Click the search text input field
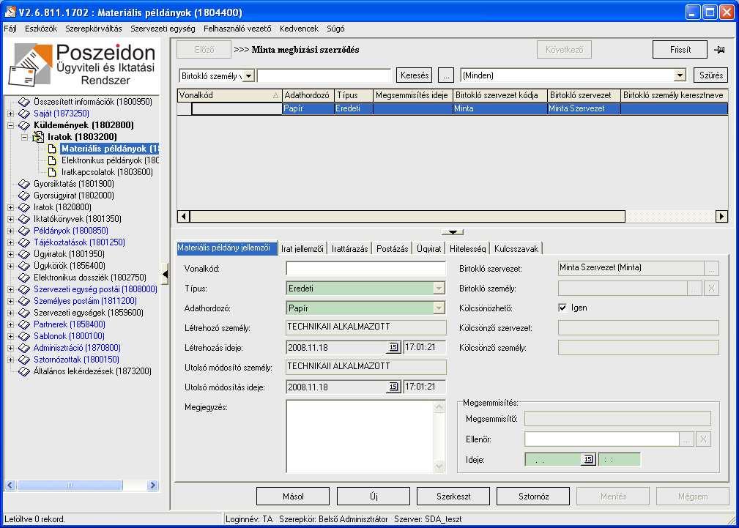The height and width of the screenshot is (528, 739). point(324,75)
